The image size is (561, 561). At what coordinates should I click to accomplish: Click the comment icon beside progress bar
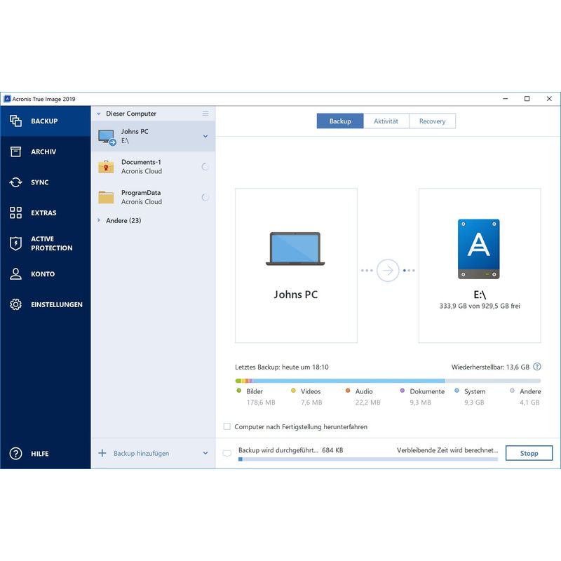click(227, 454)
